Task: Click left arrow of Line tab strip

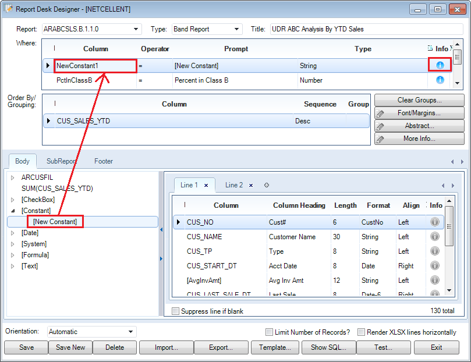Action: (443, 186)
